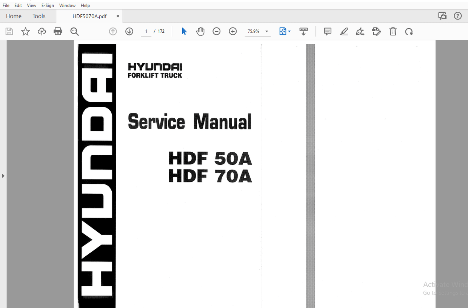This screenshot has width=468, height=308.
Task: Open the E-Sign menu
Action: tap(48, 5)
